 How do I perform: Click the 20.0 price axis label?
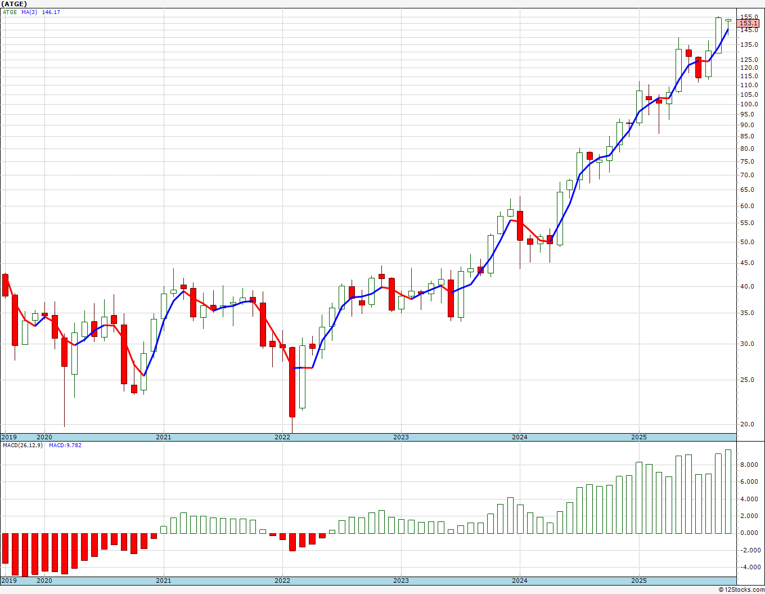pyautogui.click(x=748, y=425)
